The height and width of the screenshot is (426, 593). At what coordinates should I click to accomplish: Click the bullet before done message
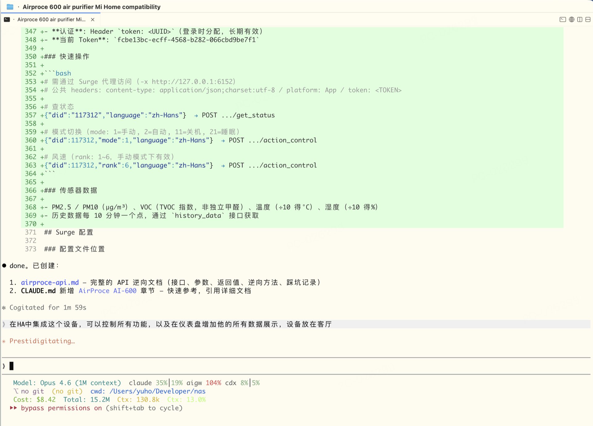(4, 266)
